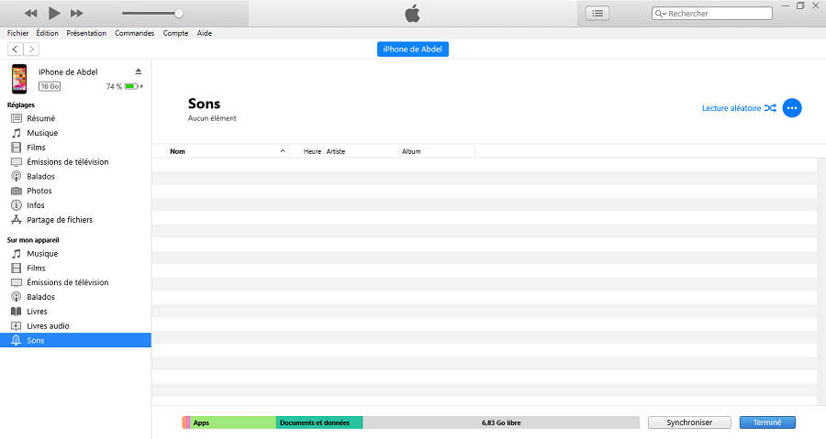Click the iPhone de Abdel device button
Screen dimensions: 826x439
pos(412,49)
